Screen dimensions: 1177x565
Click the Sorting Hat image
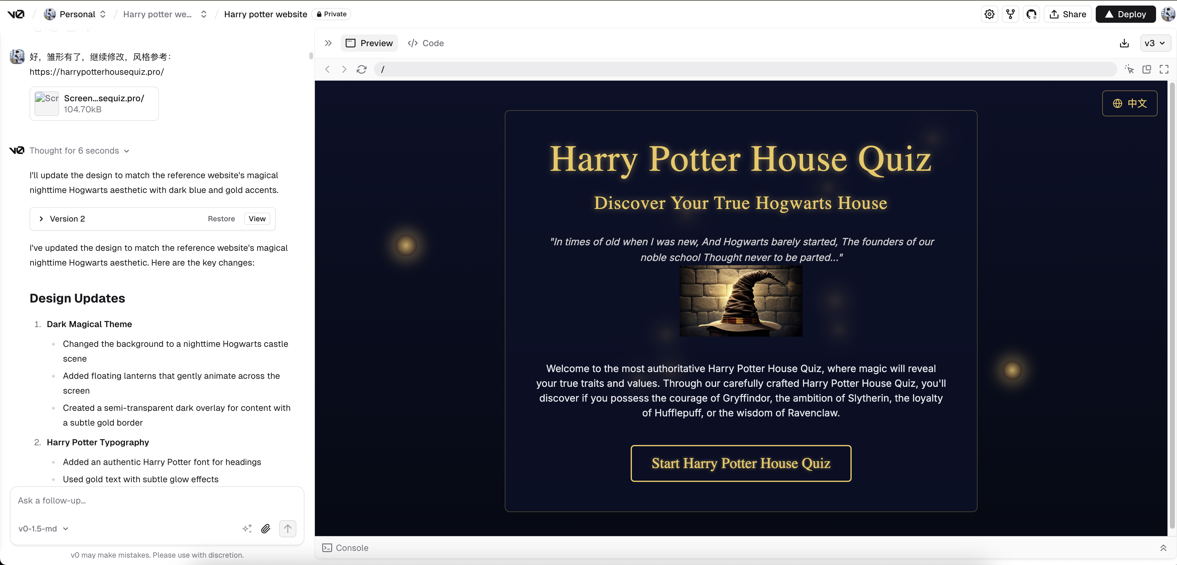coord(741,301)
